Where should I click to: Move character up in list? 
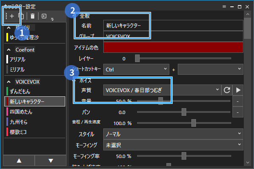(19, 161)
